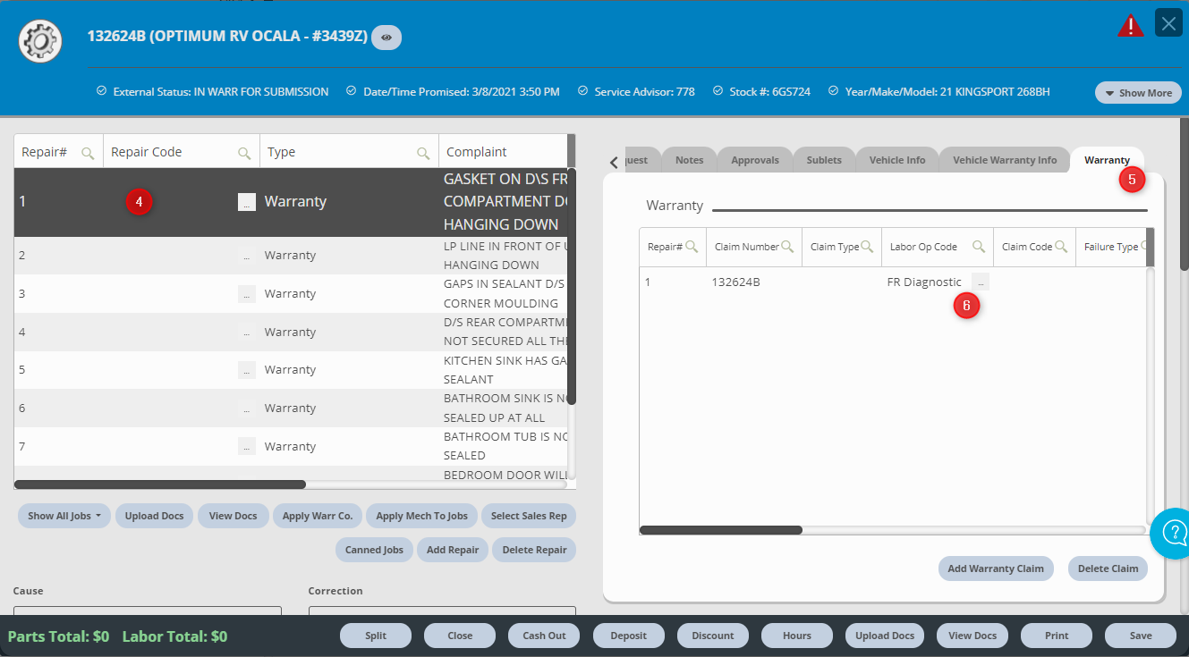Click Cash Out button
This screenshot has height=657, width=1189.
(x=544, y=636)
